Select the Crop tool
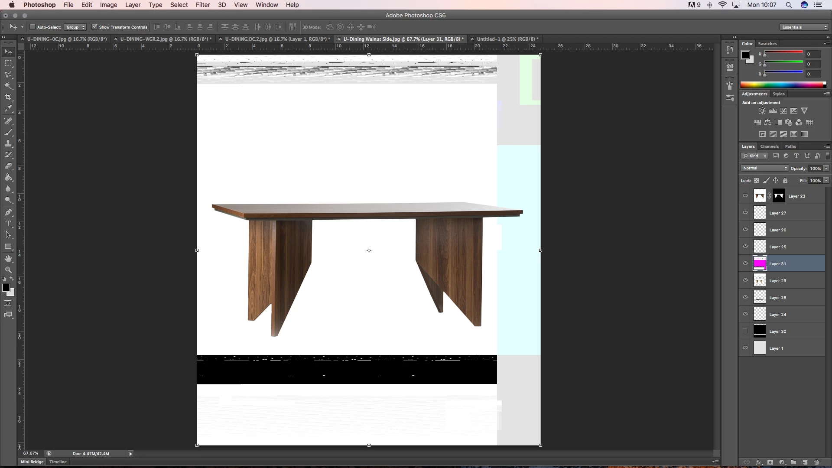 [8, 97]
